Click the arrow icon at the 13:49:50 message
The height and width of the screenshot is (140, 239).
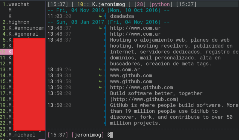pos(100,81)
